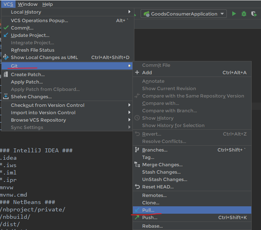Click the Show History clock icon
The image size is (261, 230).
[137, 118]
